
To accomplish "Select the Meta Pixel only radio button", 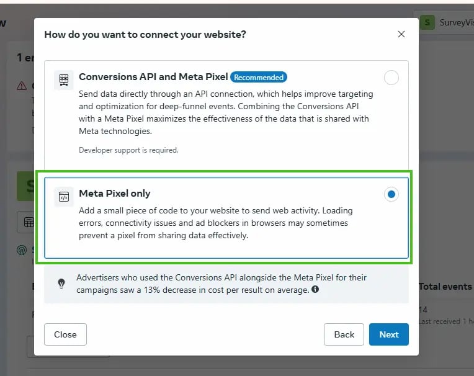I will tap(391, 194).
